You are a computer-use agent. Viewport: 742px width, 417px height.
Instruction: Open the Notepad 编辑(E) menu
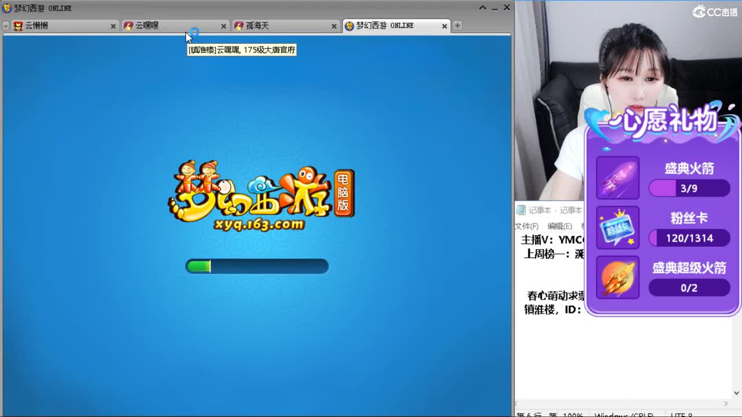click(560, 226)
